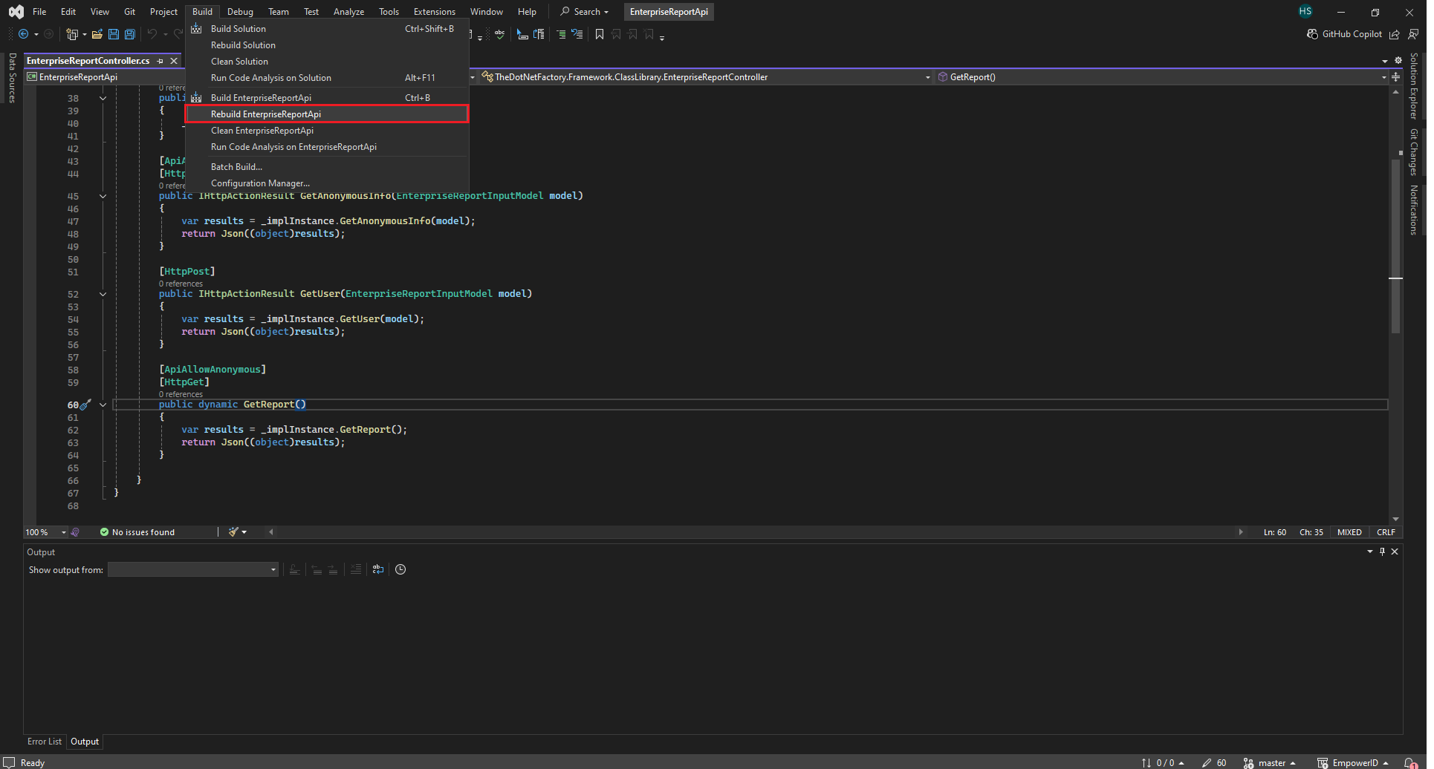Screen dimensions: 1434x769
Task: Click the code cleanup broom icon
Action: (233, 531)
